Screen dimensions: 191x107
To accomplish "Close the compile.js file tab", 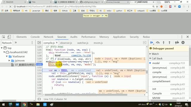I will click(x=57, y=43).
